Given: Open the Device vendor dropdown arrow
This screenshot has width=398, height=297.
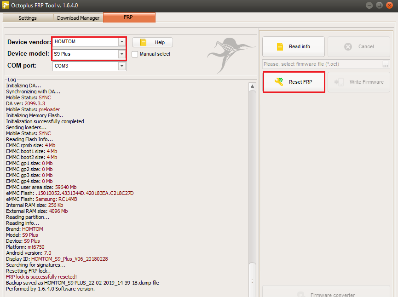Looking at the screenshot, I should [122, 41].
